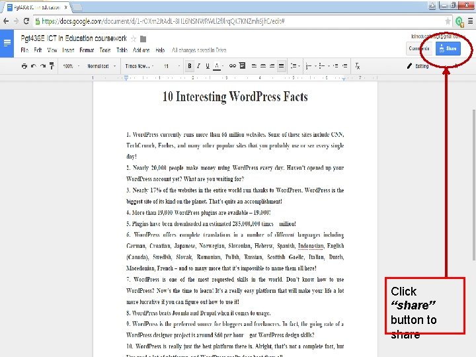Viewport: 476px width, 357px height.
Task: Click the Move to folder icon
Action: pyautogui.click(x=143, y=39)
